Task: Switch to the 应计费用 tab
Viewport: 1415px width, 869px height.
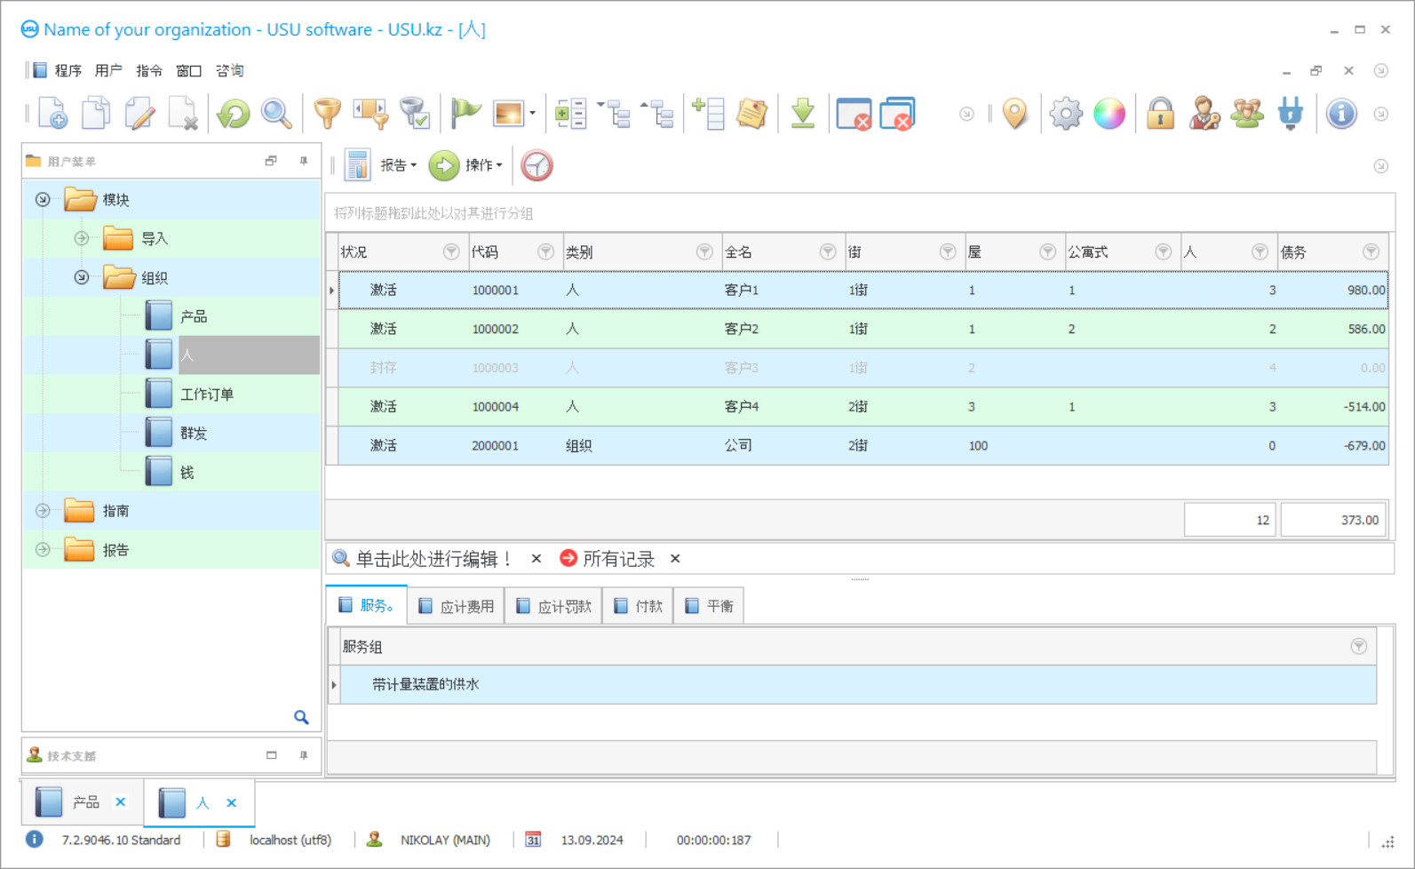Action: click(457, 606)
